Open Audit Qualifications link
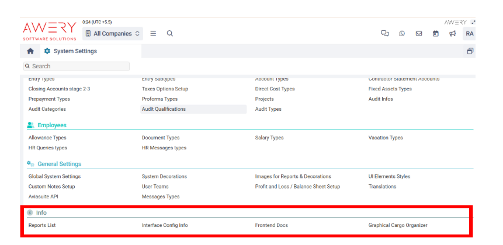Screen dimensions: 503x245 click(x=164, y=109)
